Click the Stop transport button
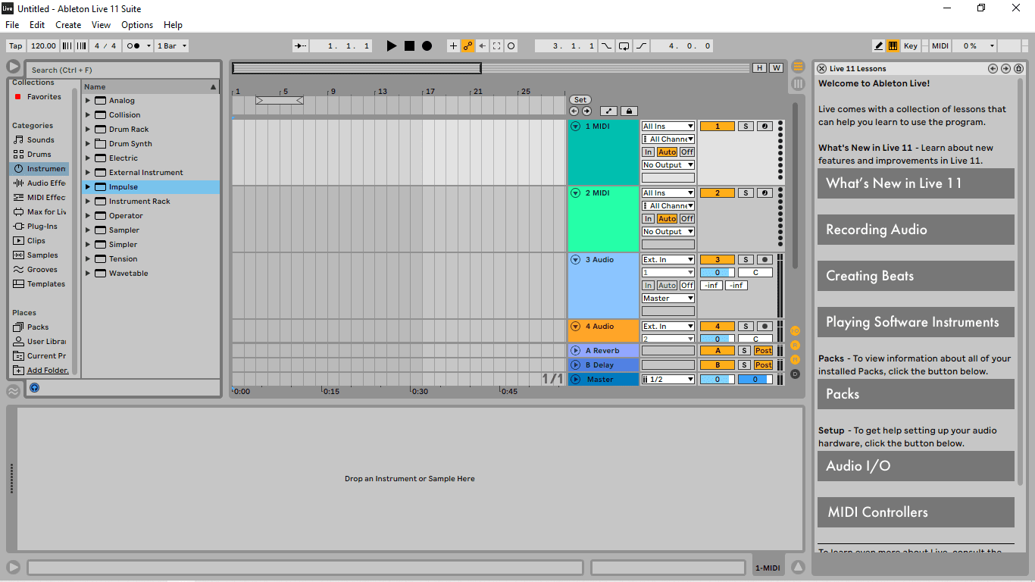The image size is (1035, 582). pyautogui.click(x=409, y=46)
